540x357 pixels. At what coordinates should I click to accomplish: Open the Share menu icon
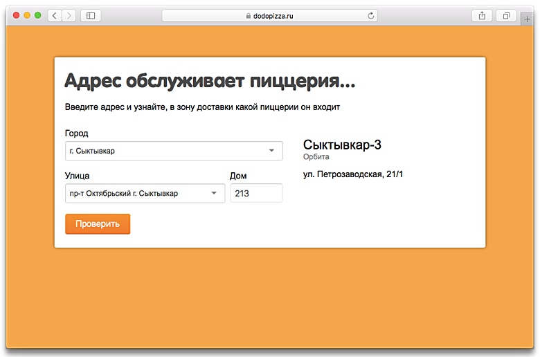[482, 16]
